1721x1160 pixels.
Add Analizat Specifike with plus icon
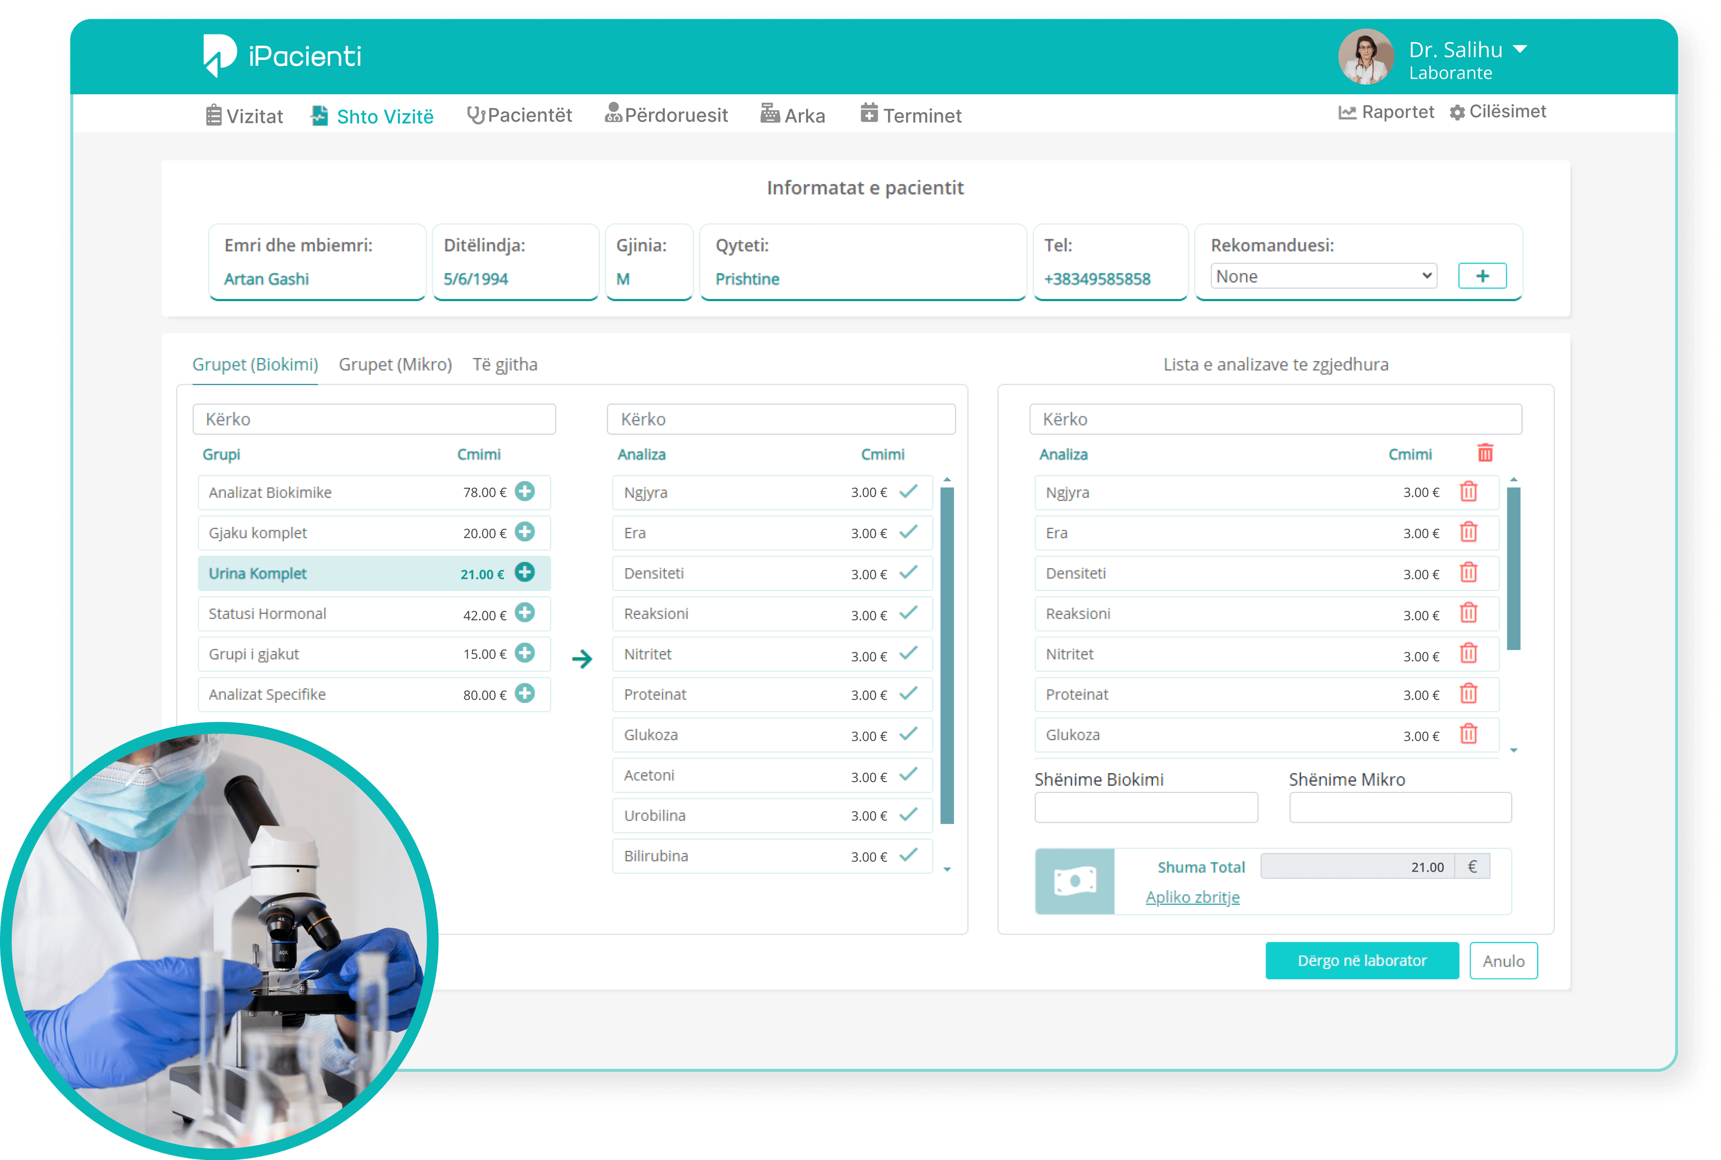pyautogui.click(x=524, y=693)
